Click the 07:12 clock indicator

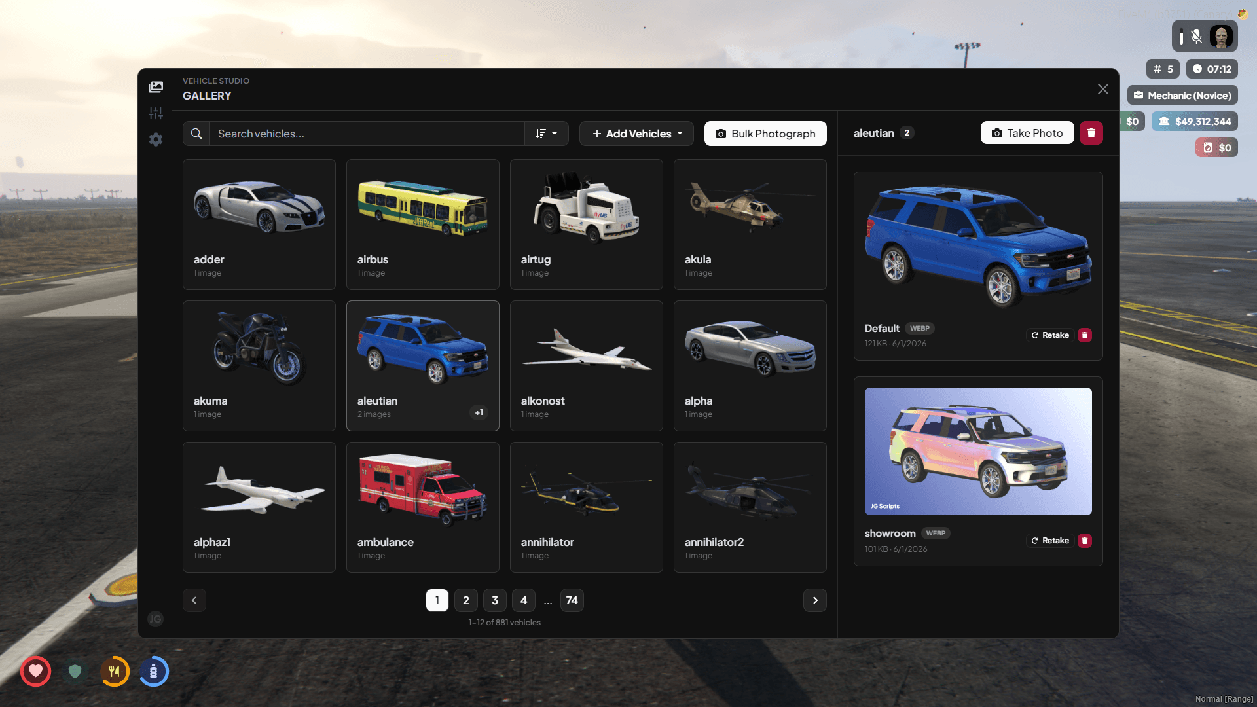(x=1212, y=69)
